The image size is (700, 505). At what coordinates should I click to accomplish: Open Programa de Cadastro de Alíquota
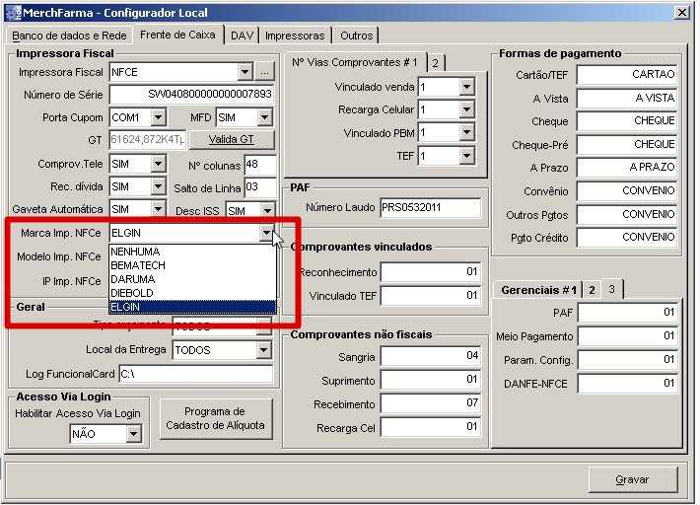(x=216, y=418)
